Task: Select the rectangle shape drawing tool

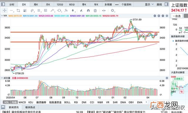Action: click(x=18, y=11)
